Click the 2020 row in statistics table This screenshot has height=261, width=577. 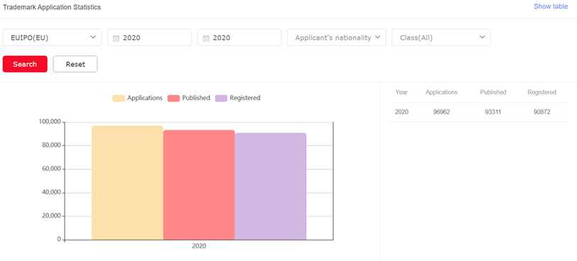click(x=479, y=112)
